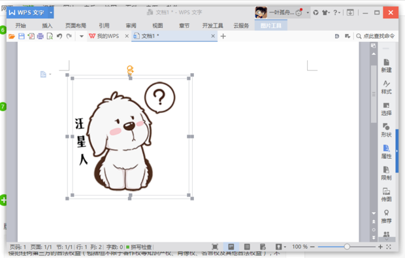This screenshot has width=405, height=258.
Task: Open the 引用 ribbon tab
Action: 104,25
